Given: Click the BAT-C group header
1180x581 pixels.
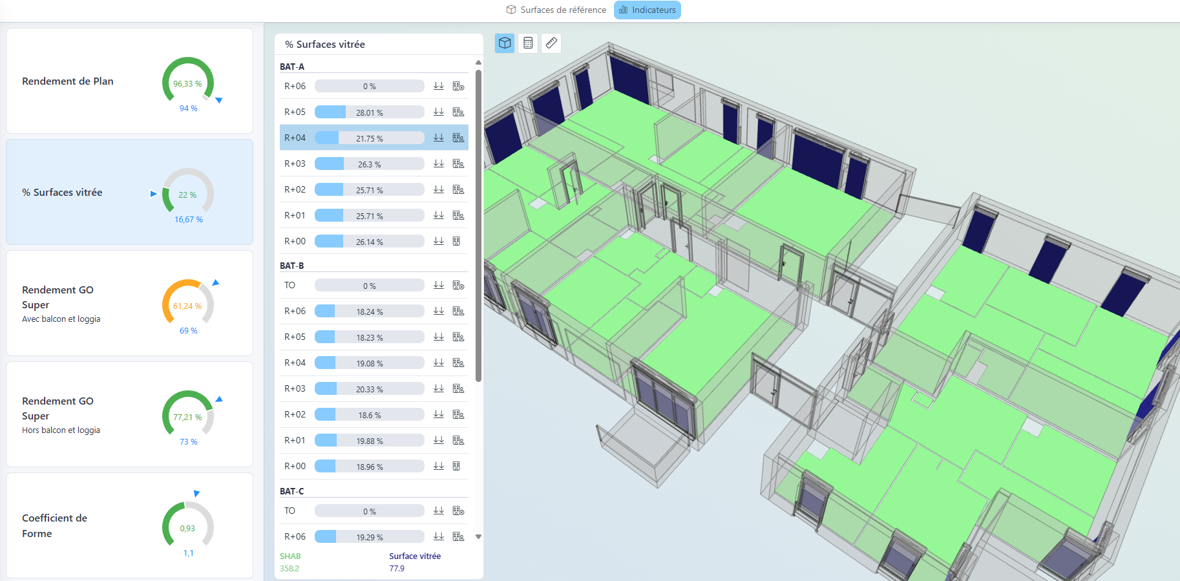Looking at the screenshot, I should point(292,491).
